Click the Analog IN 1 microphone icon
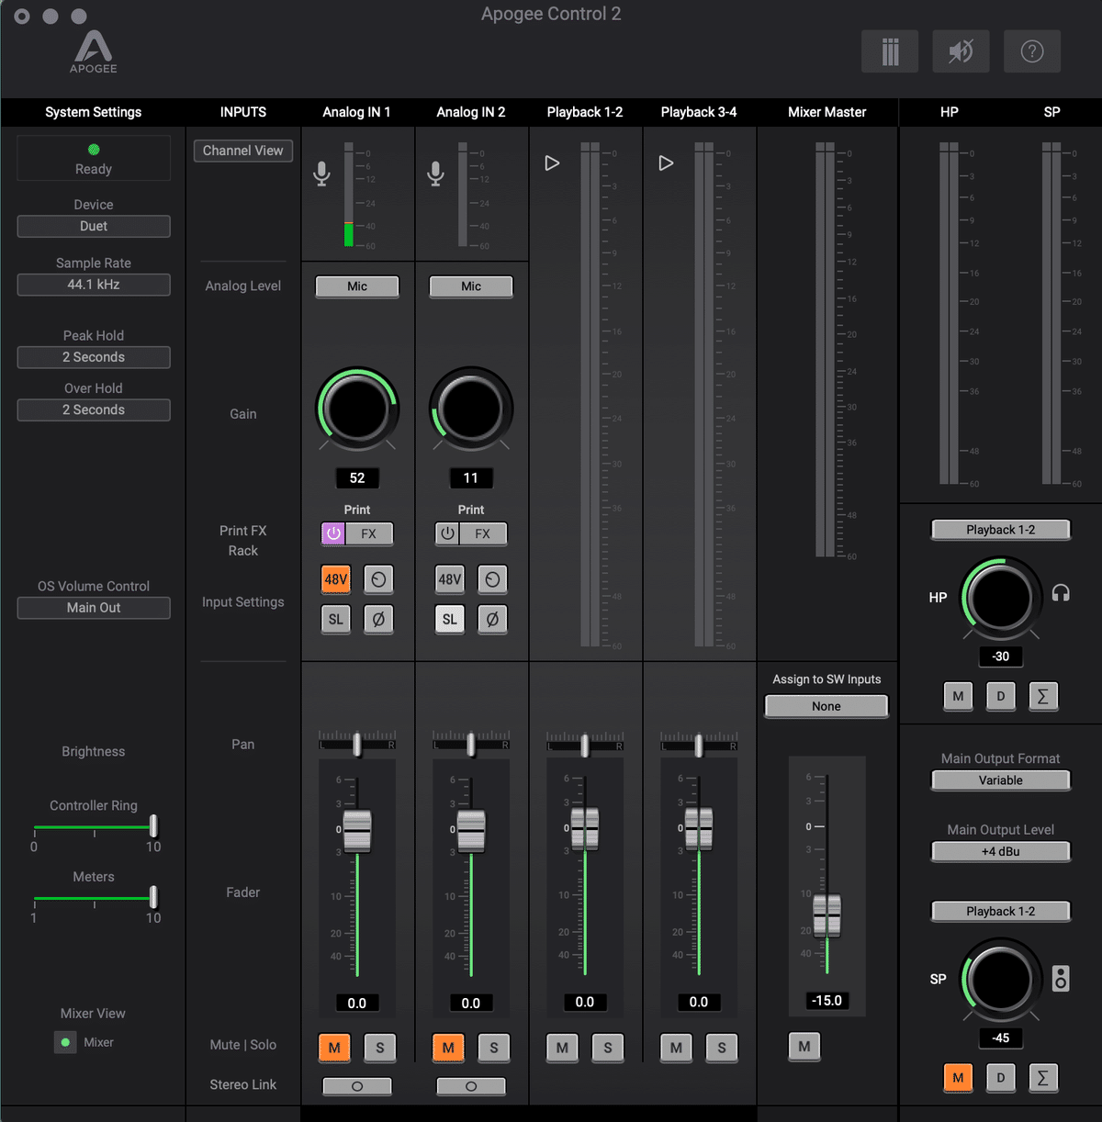 tap(321, 174)
